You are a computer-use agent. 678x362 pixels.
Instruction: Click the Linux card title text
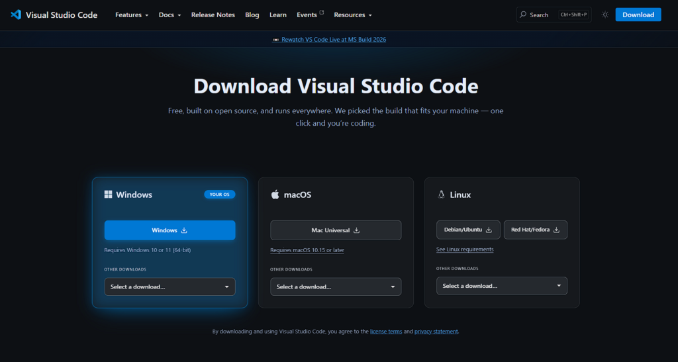coord(460,195)
